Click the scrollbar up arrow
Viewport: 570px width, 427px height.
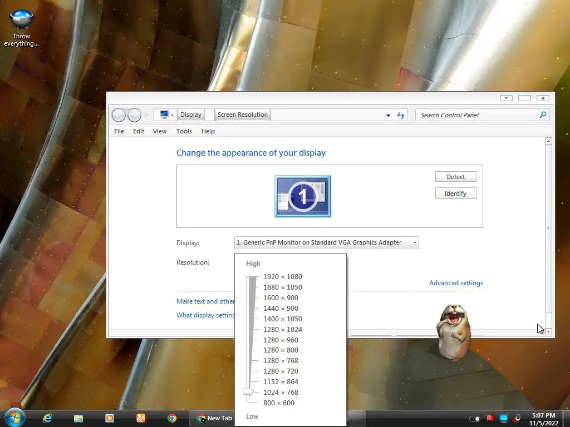coord(548,141)
